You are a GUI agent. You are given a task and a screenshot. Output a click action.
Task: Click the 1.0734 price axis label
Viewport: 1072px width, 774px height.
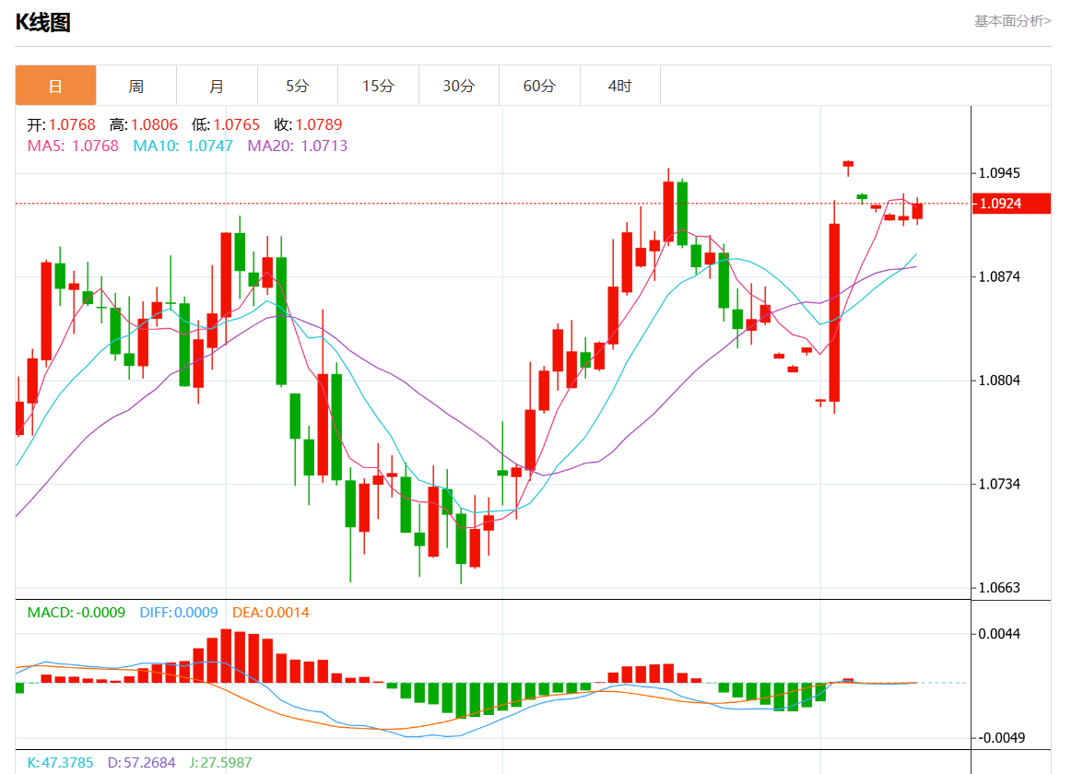coord(999,485)
